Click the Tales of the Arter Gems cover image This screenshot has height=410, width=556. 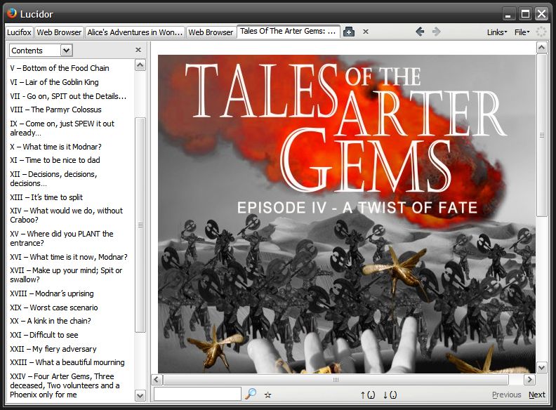tap(346, 214)
